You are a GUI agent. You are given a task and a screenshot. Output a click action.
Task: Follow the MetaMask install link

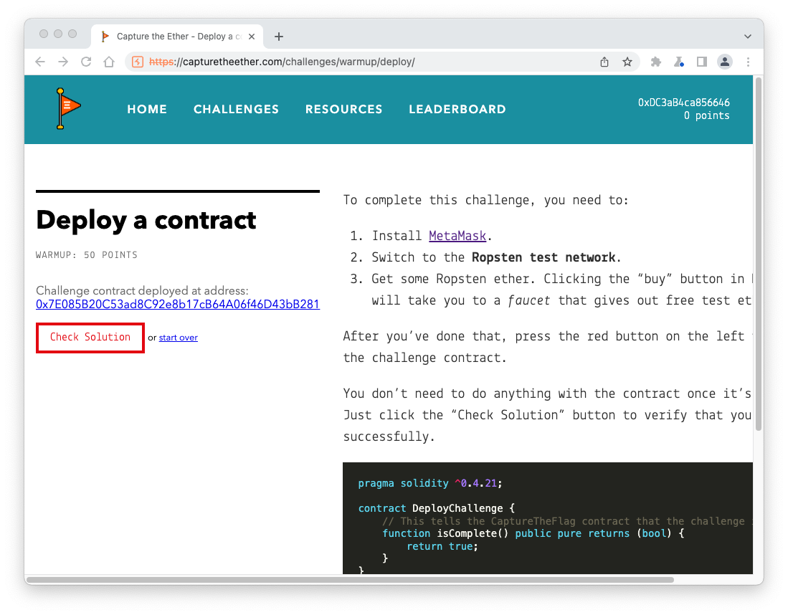coord(457,236)
